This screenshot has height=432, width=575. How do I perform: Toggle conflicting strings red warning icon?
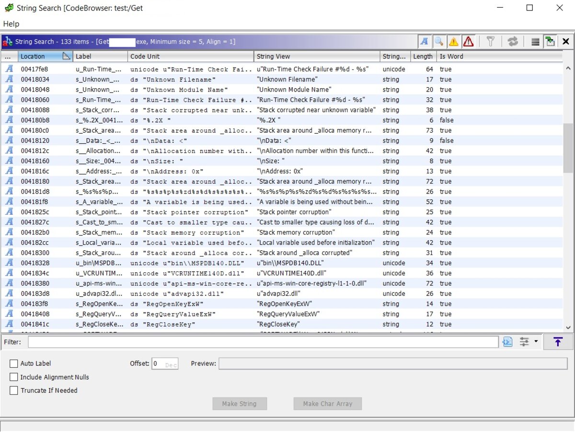point(469,42)
